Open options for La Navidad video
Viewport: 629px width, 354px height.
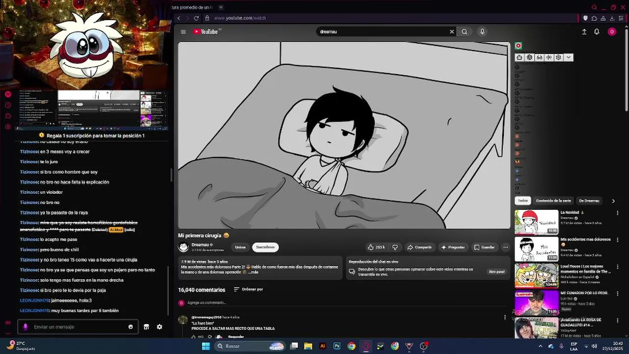(618, 213)
